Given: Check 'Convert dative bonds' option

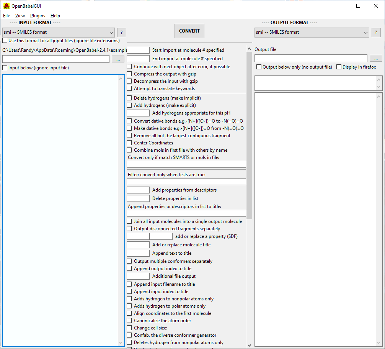Looking at the screenshot, I should pyautogui.click(x=129, y=121).
